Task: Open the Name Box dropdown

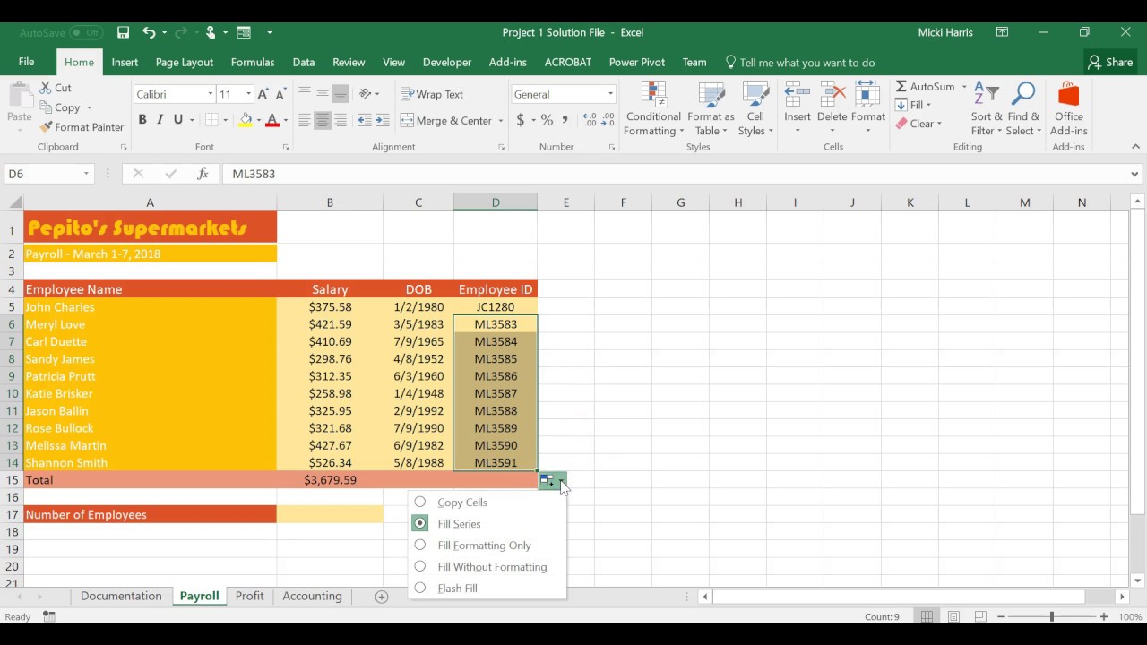Action: 86,174
